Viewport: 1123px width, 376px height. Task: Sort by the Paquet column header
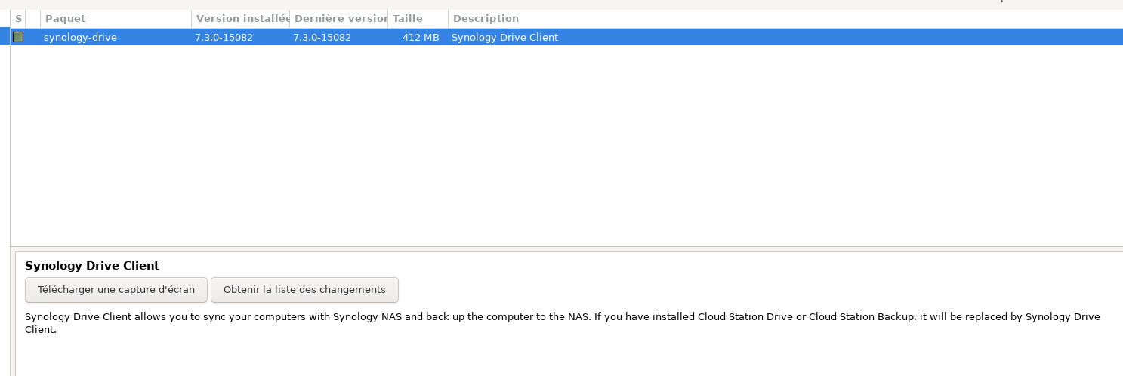pos(116,18)
